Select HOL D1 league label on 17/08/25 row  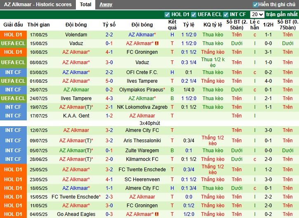(x=13, y=35)
